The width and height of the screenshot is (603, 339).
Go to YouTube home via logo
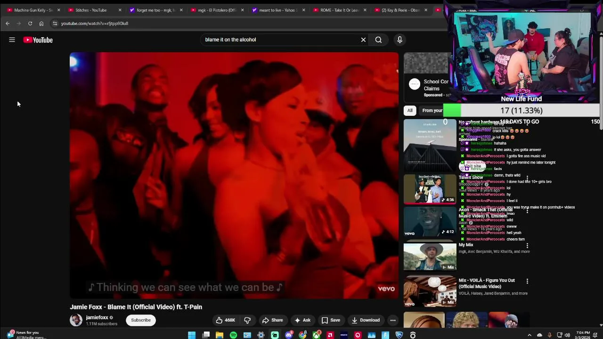pos(38,40)
